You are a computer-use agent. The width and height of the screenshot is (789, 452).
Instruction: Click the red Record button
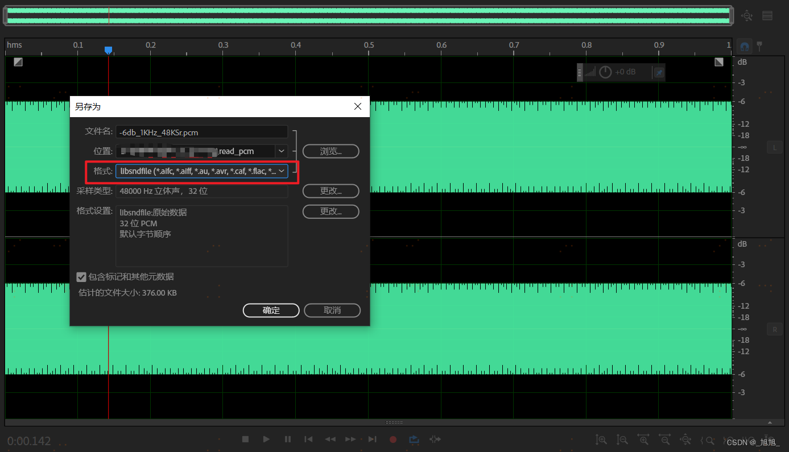tap(393, 439)
